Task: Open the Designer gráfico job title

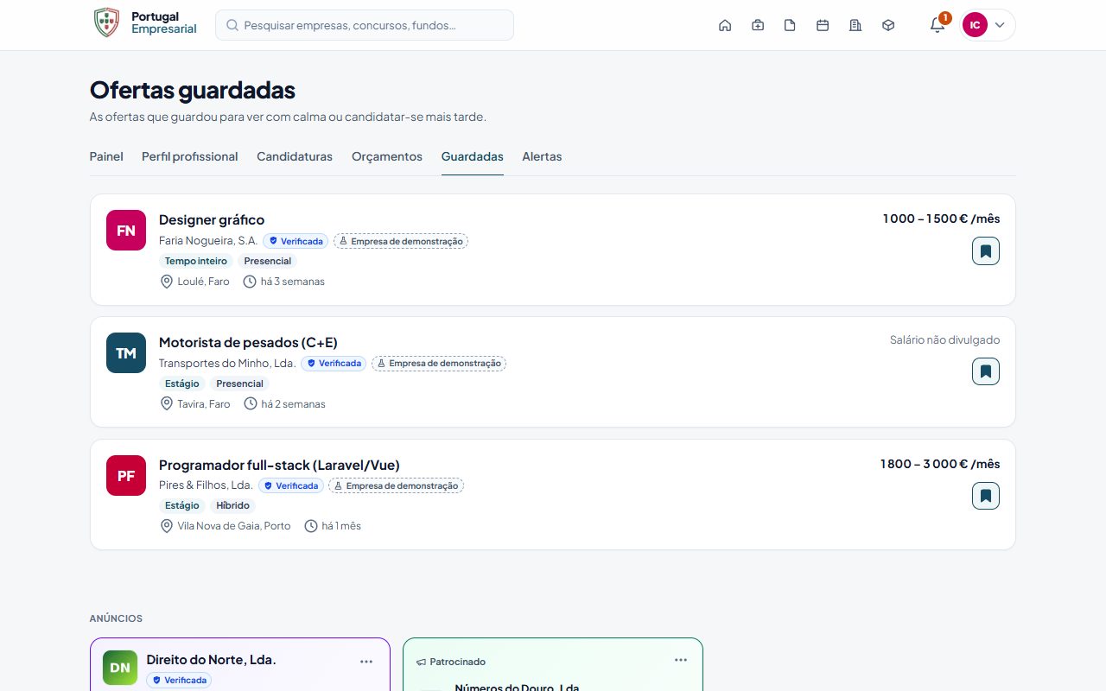Action: point(212,220)
